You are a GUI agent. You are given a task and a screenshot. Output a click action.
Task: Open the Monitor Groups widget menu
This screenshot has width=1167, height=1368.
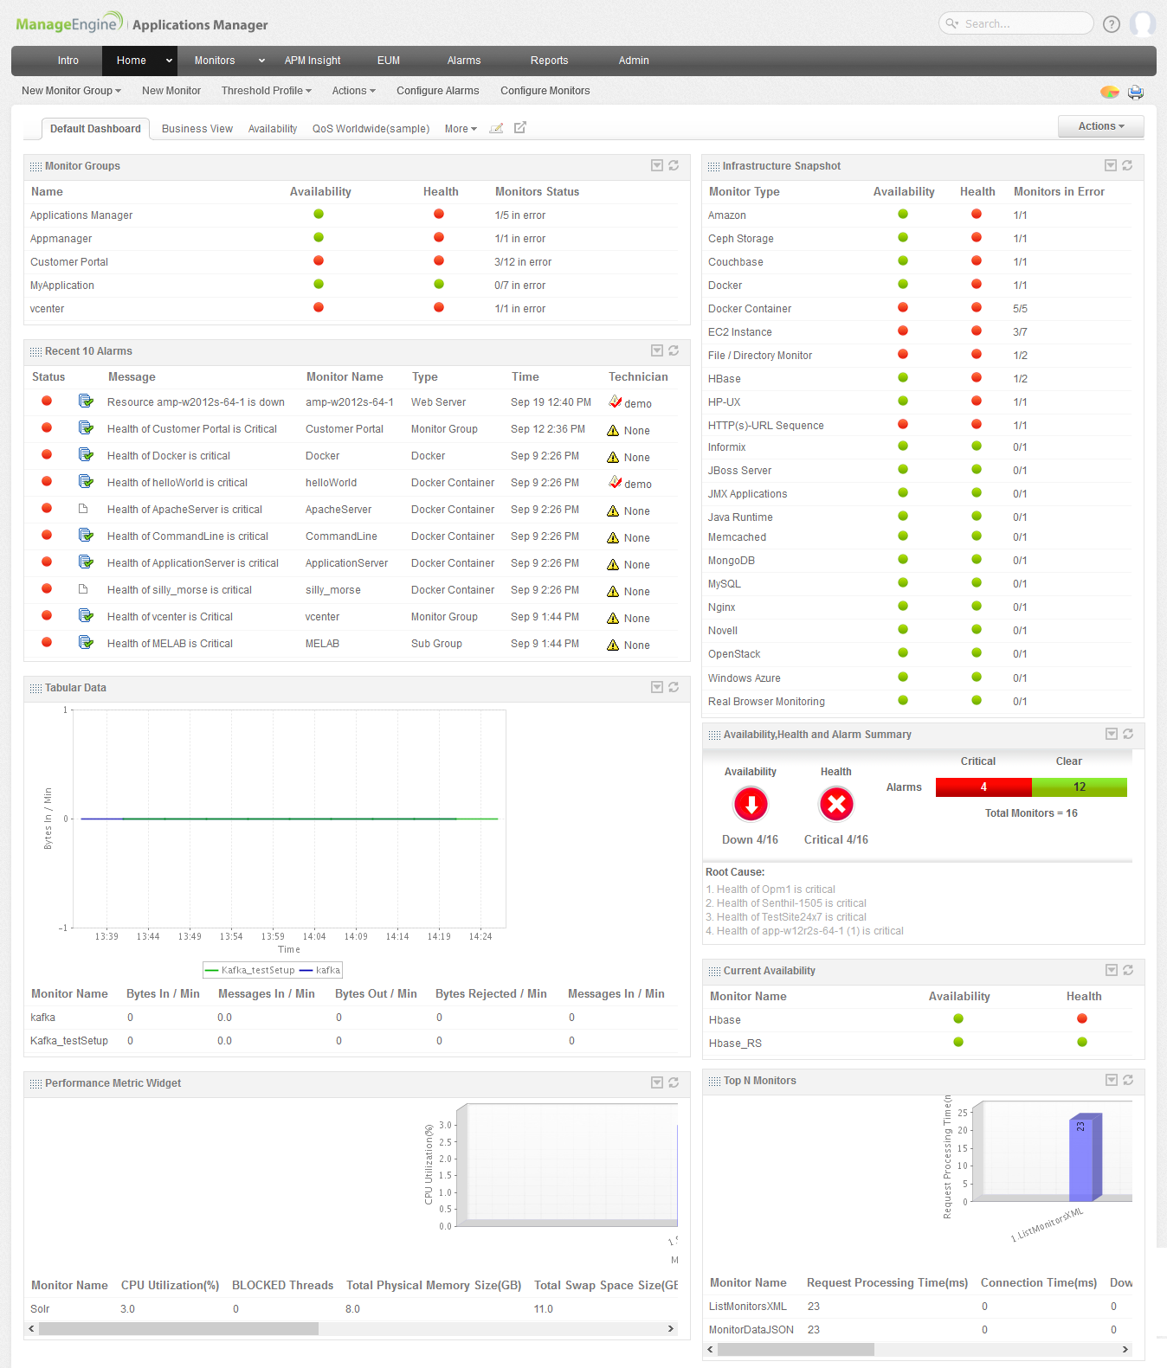pos(657,165)
